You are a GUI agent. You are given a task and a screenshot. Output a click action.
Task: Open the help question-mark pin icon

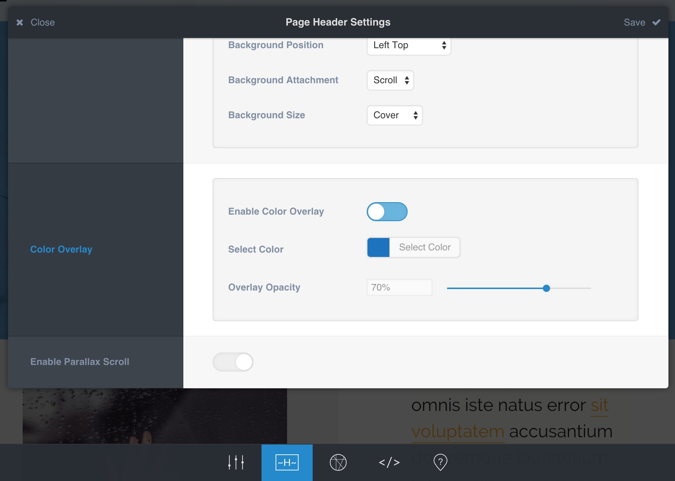click(x=441, y=462)
